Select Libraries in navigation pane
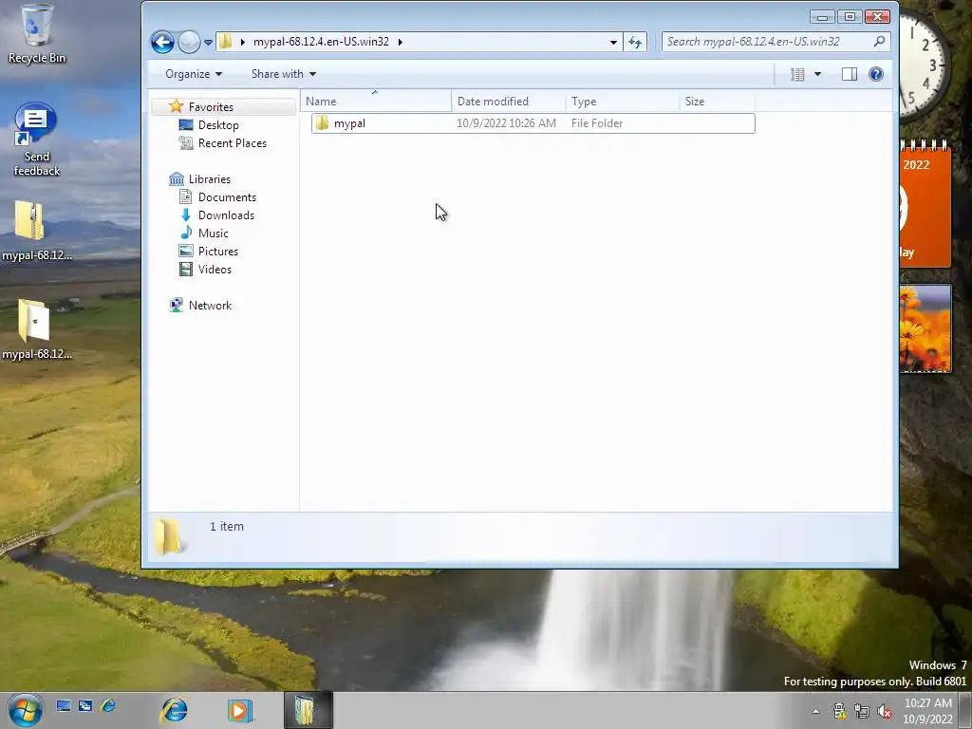The image size is (972, 729). pos(209,179)
